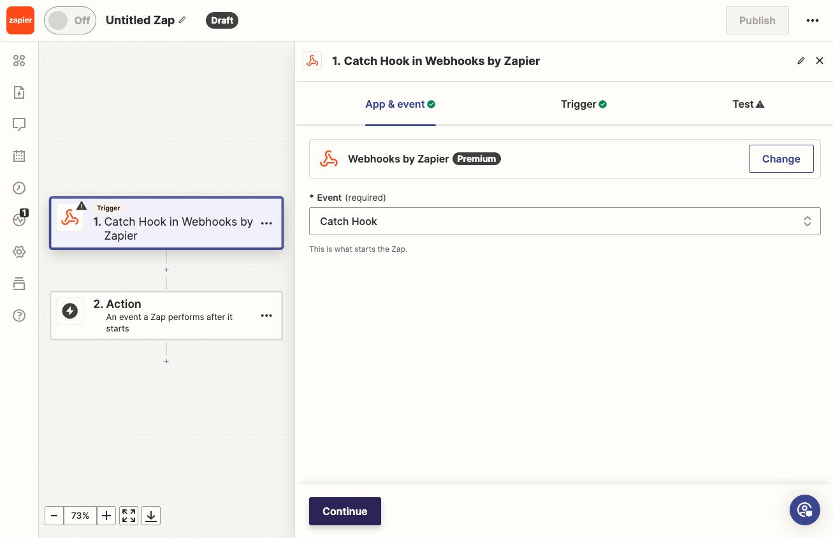Click the Webhooks by Zapier app name text
This screenshot has height=538, width=833.
tap(398, 159)
